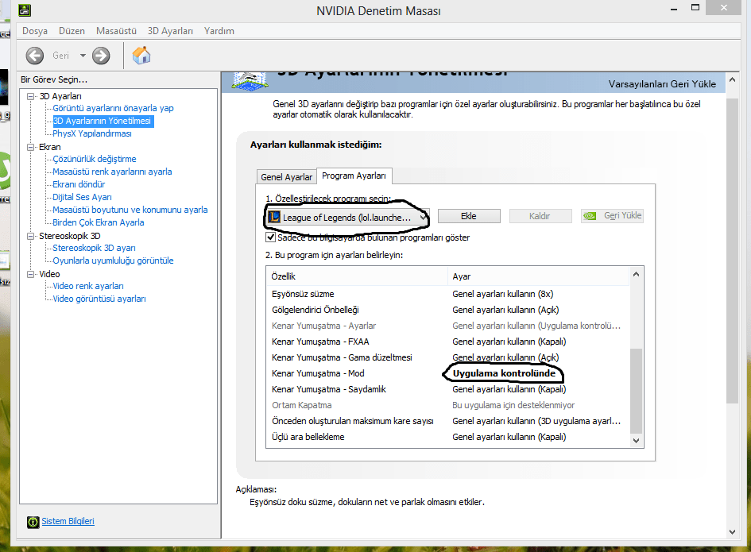
Task: Collapse the Stereoskopik 3D tree node
Action: click(31, 236)
